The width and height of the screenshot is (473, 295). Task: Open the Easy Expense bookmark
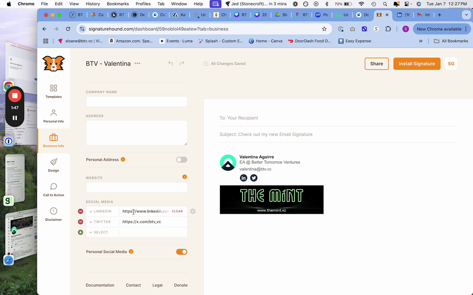(355, 41)
